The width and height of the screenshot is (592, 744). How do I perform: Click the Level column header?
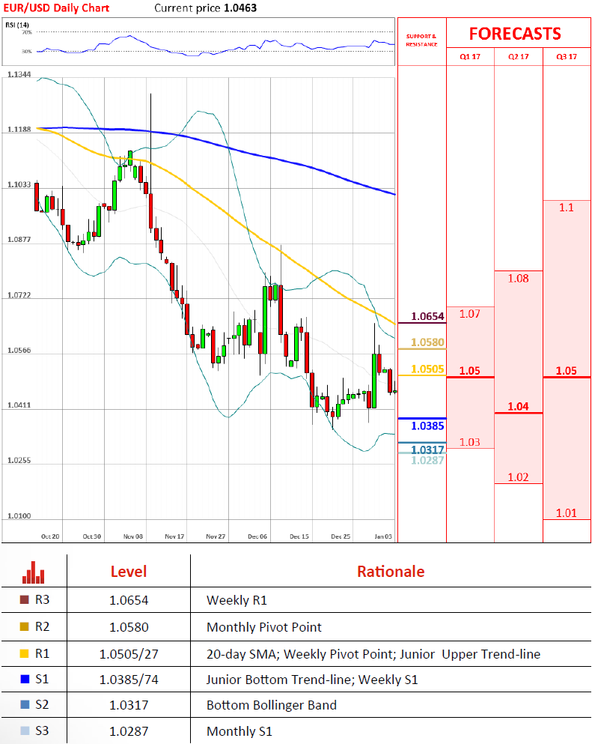[x=129, y=571]
